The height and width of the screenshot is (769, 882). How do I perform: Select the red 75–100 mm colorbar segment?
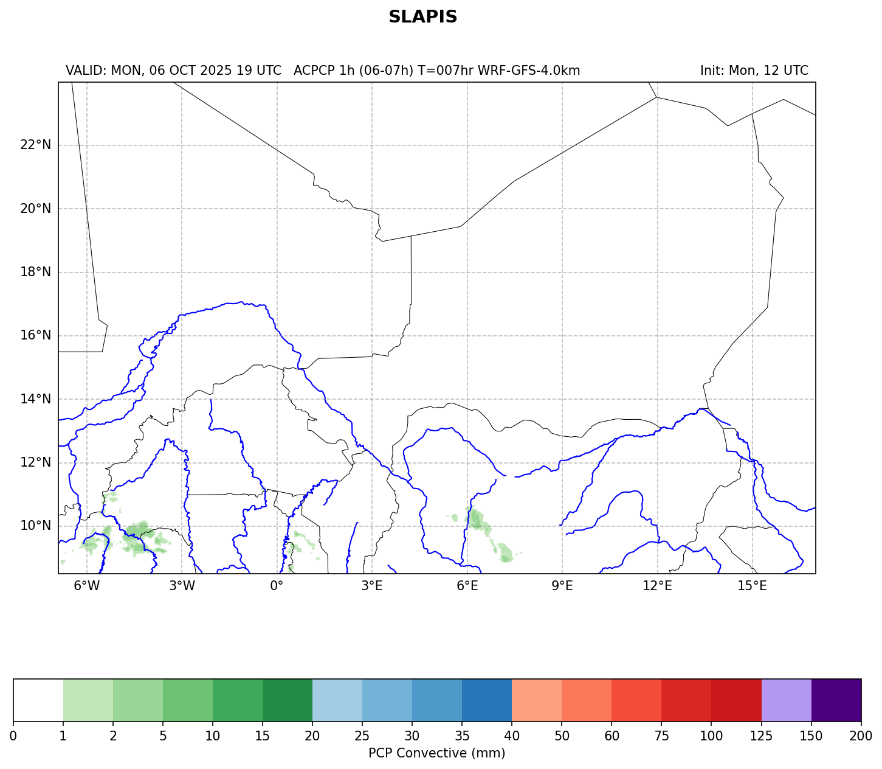[686, 700]
